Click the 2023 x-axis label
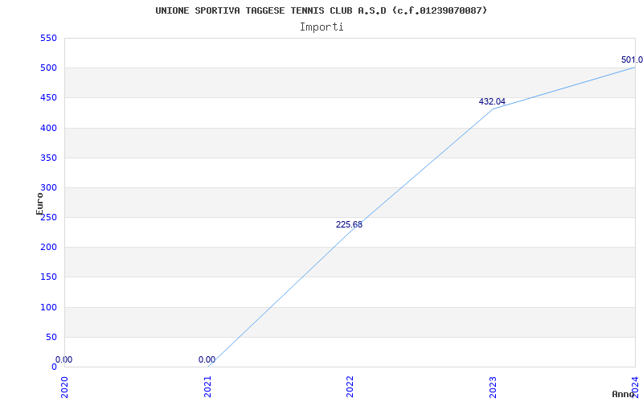643x402 pixels. pyautogui.click(x=493, y=387)
